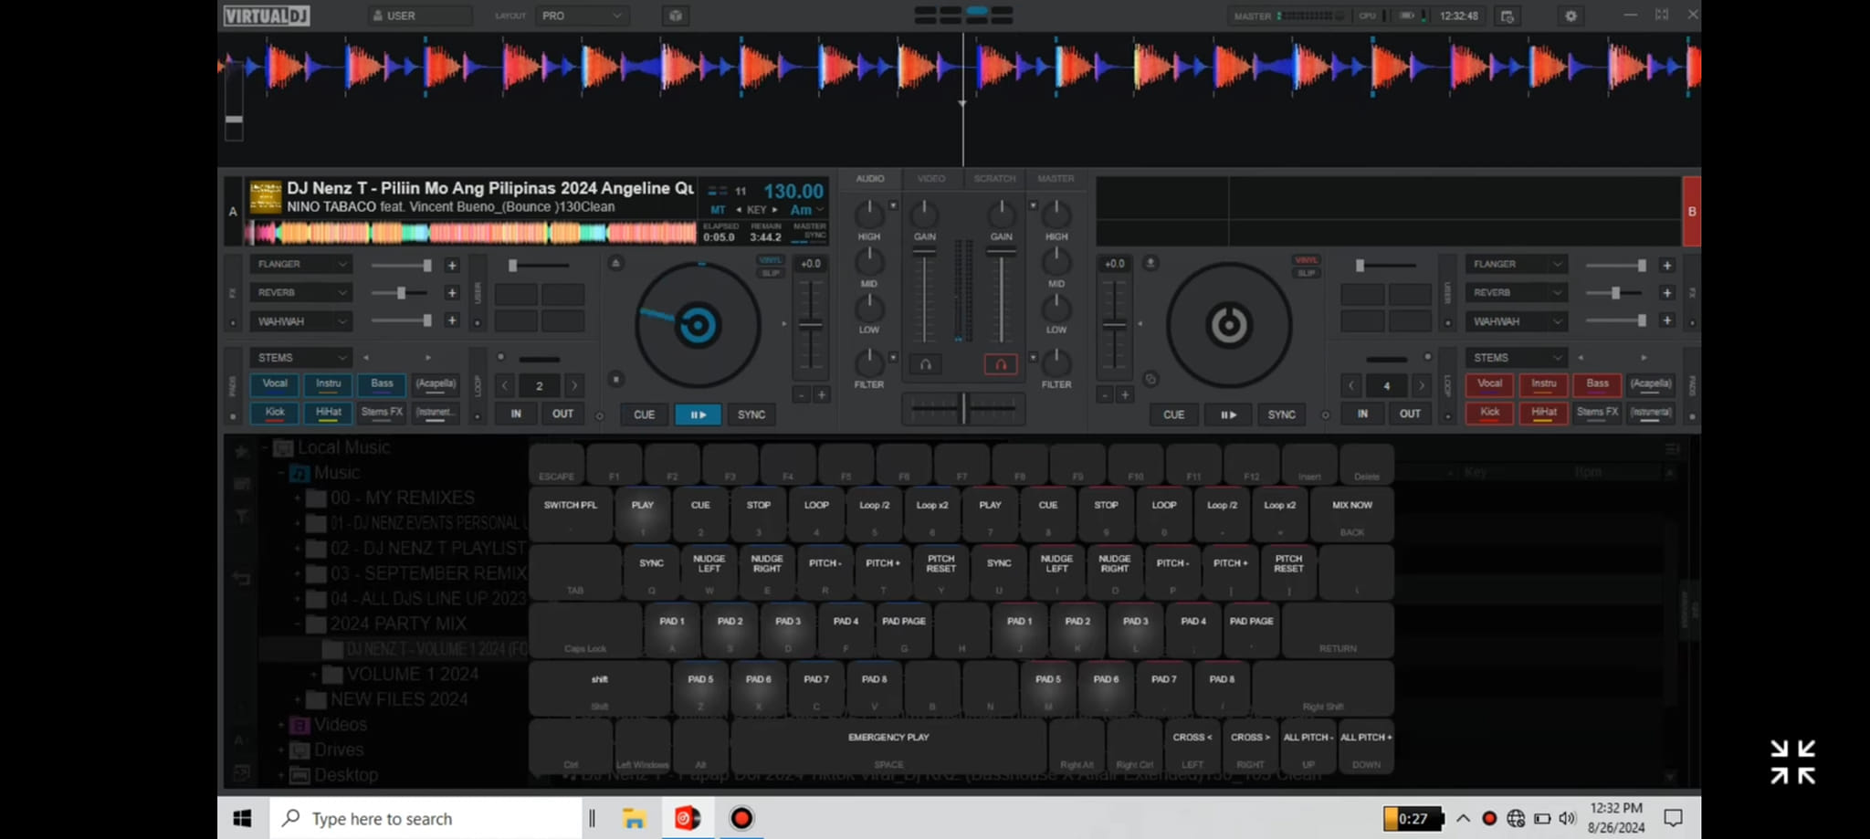The image size is (1870, 839).
Task: Open deck A REVERB effect dropdown
Action: click(x=301, y=292)
